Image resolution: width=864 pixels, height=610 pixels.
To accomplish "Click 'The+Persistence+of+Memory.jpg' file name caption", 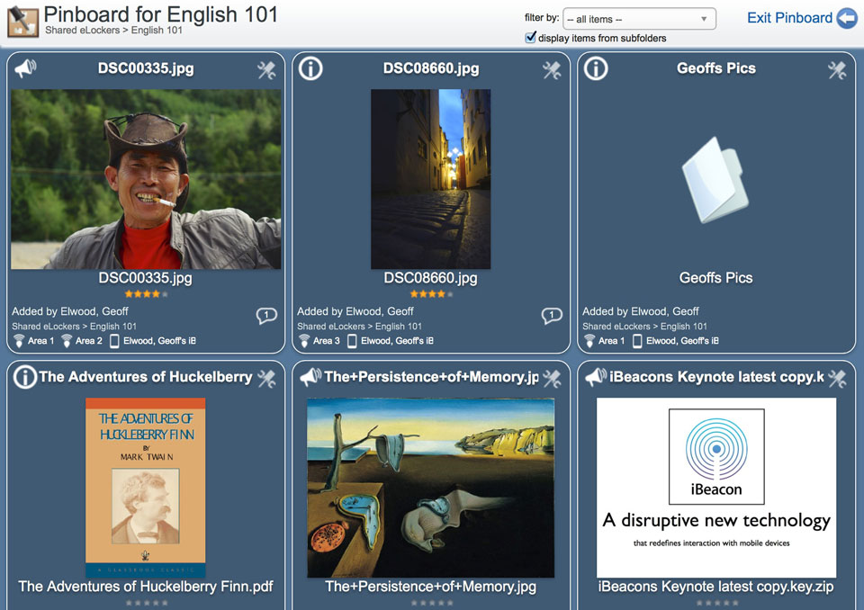I will [431, 587].
